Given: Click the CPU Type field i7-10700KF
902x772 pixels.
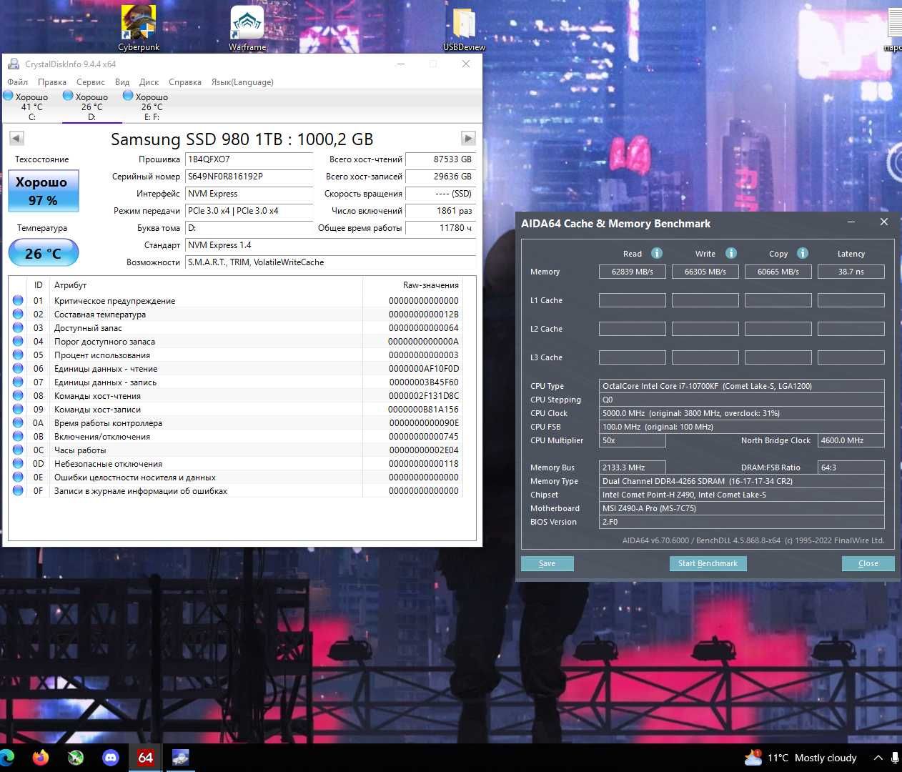Looking at the screenshot, I should 742,386.
